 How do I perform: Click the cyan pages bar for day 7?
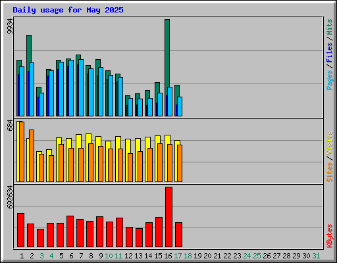[x=81, y=87]
